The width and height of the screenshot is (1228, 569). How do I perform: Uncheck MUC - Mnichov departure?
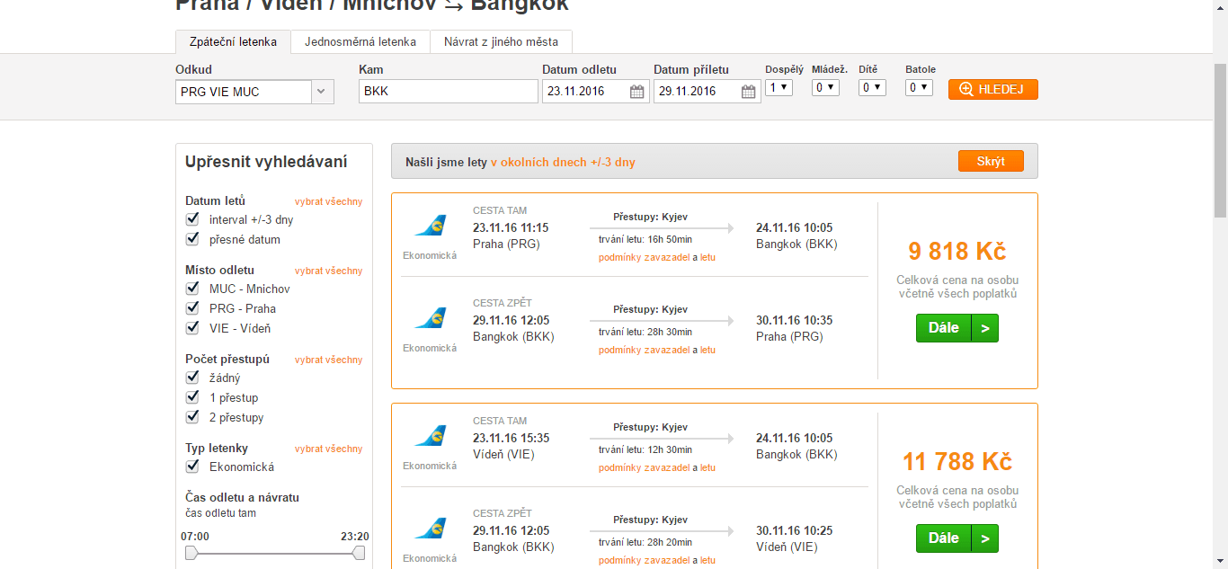click(192, 289)
